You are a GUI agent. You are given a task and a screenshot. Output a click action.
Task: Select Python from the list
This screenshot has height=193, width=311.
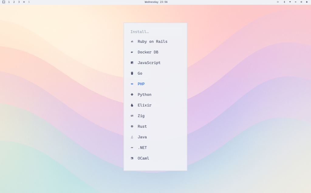tap(155, 95)
